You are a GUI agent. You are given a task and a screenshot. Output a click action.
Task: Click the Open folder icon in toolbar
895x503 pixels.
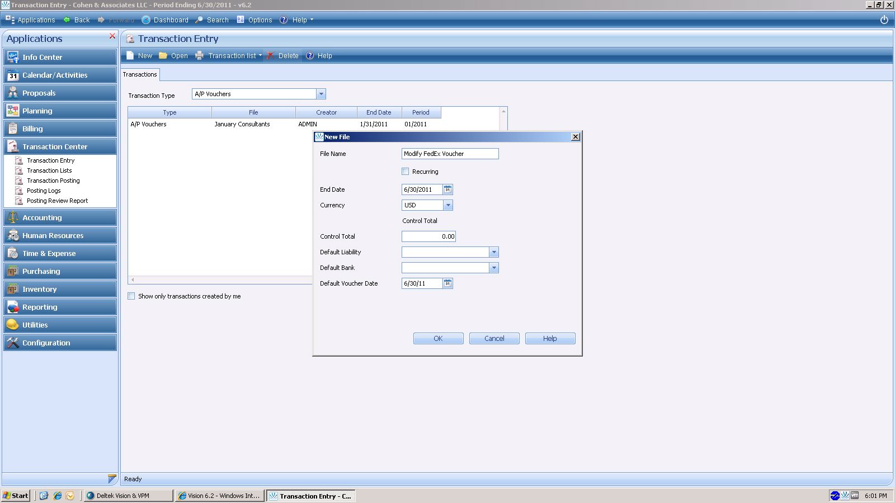pos(163,56)
